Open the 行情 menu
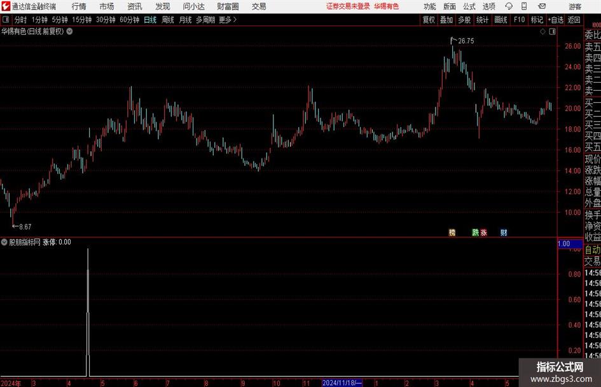This screenshot has width=601, height=387. tap(79, 6)
